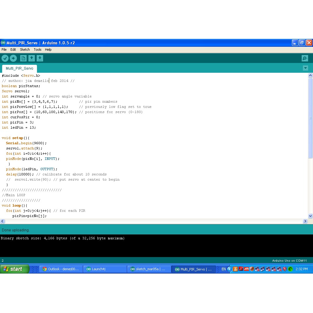Click 'Arduino Uno on COM11' status text
Image resolution: width=313 pixels, height=313 pixels.
click(289, 260)
